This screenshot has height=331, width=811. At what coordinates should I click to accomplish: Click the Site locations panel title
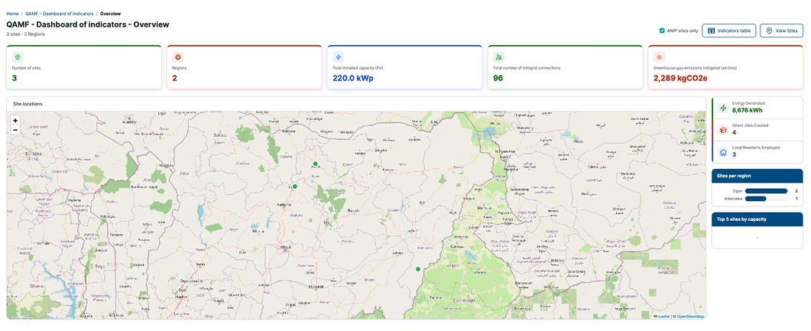[28, 104]
